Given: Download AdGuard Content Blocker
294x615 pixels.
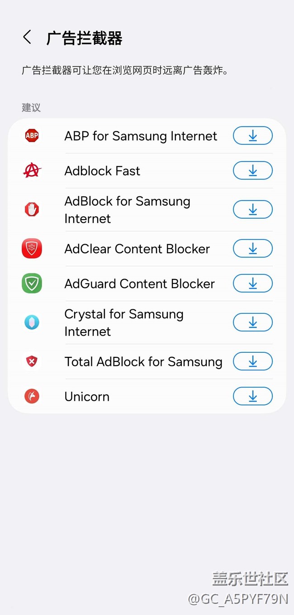Looking at the screenshot, I should (252, 283).
